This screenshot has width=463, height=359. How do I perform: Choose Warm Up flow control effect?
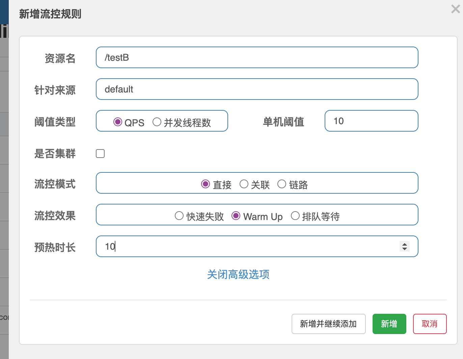click(236, 216)
